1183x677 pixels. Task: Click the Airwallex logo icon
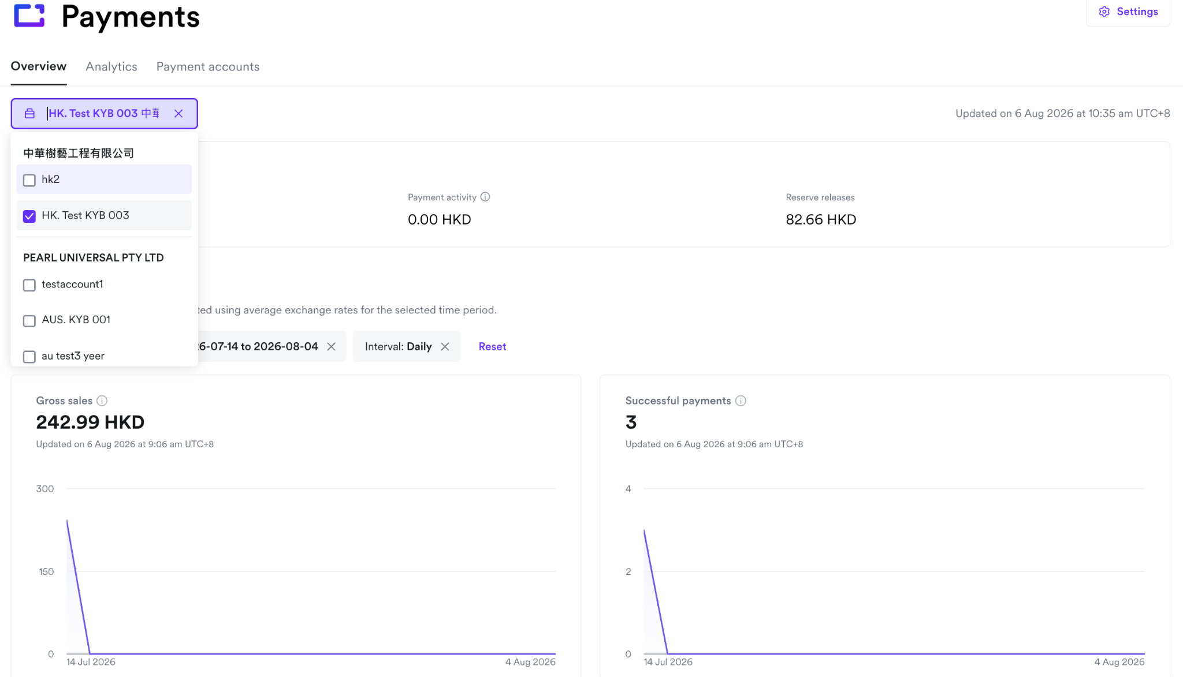point(29,16)
